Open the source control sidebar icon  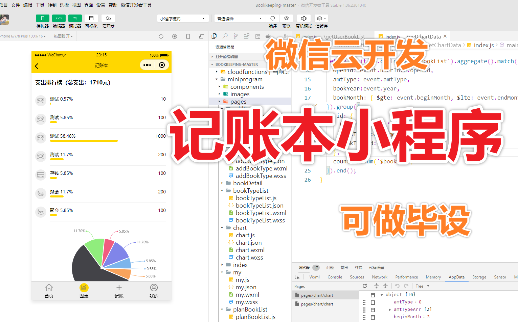[236, 36]
